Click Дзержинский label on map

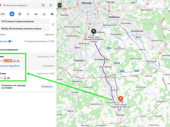click(x=110, y=25)
